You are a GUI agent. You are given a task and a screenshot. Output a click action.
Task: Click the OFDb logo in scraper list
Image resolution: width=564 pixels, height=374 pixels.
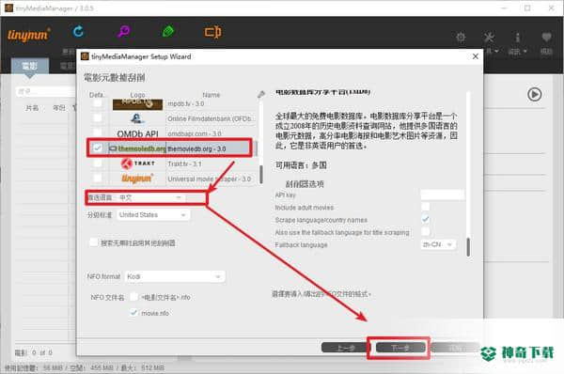[137, 118]
